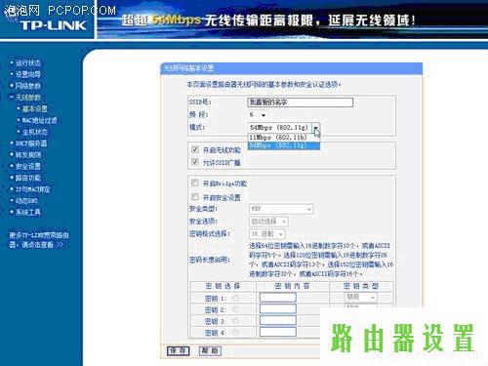Open 系统工具 in the sidebar
488x366 pixels.
(x=28, y=212)
